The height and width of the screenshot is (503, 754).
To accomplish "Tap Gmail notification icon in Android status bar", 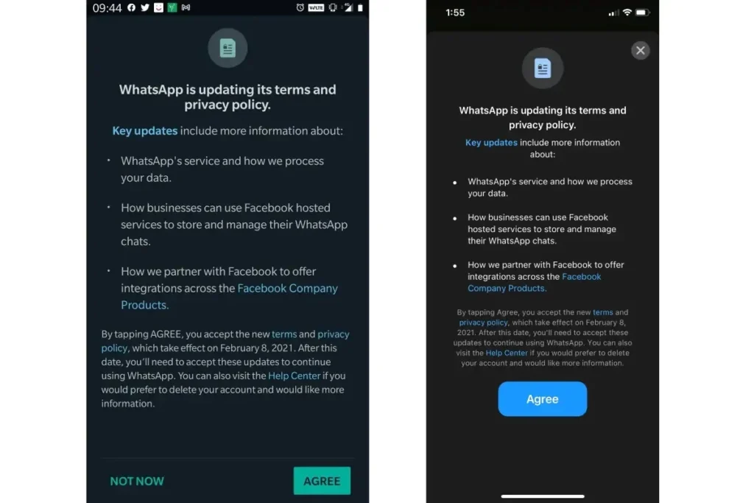I will click(186, 7).
